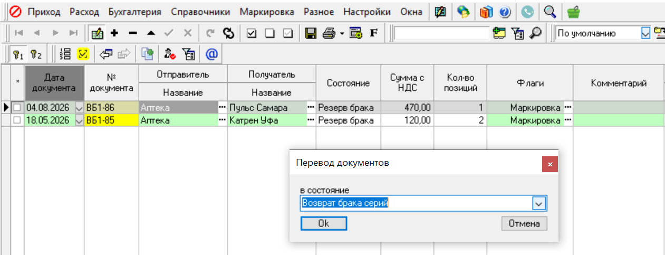The image size is (665, 255).
Task: Delete record with the minus icon
Action: pos(132,33)
